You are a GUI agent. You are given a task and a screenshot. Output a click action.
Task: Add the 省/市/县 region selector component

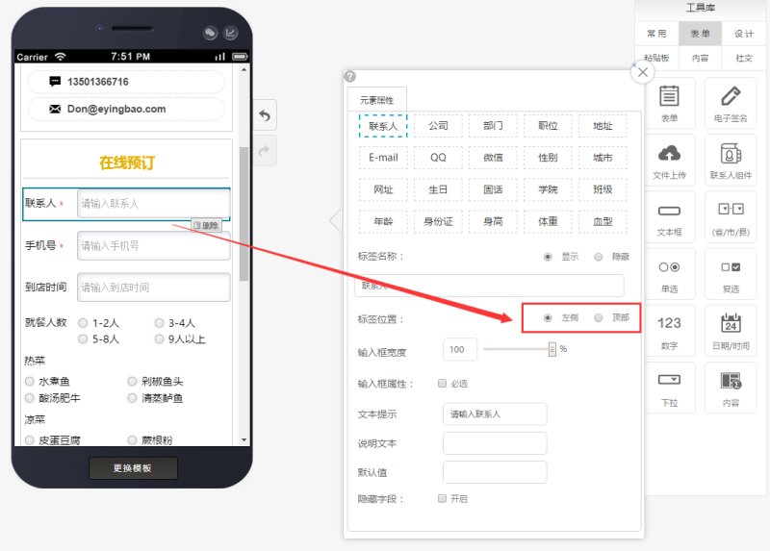731,217
